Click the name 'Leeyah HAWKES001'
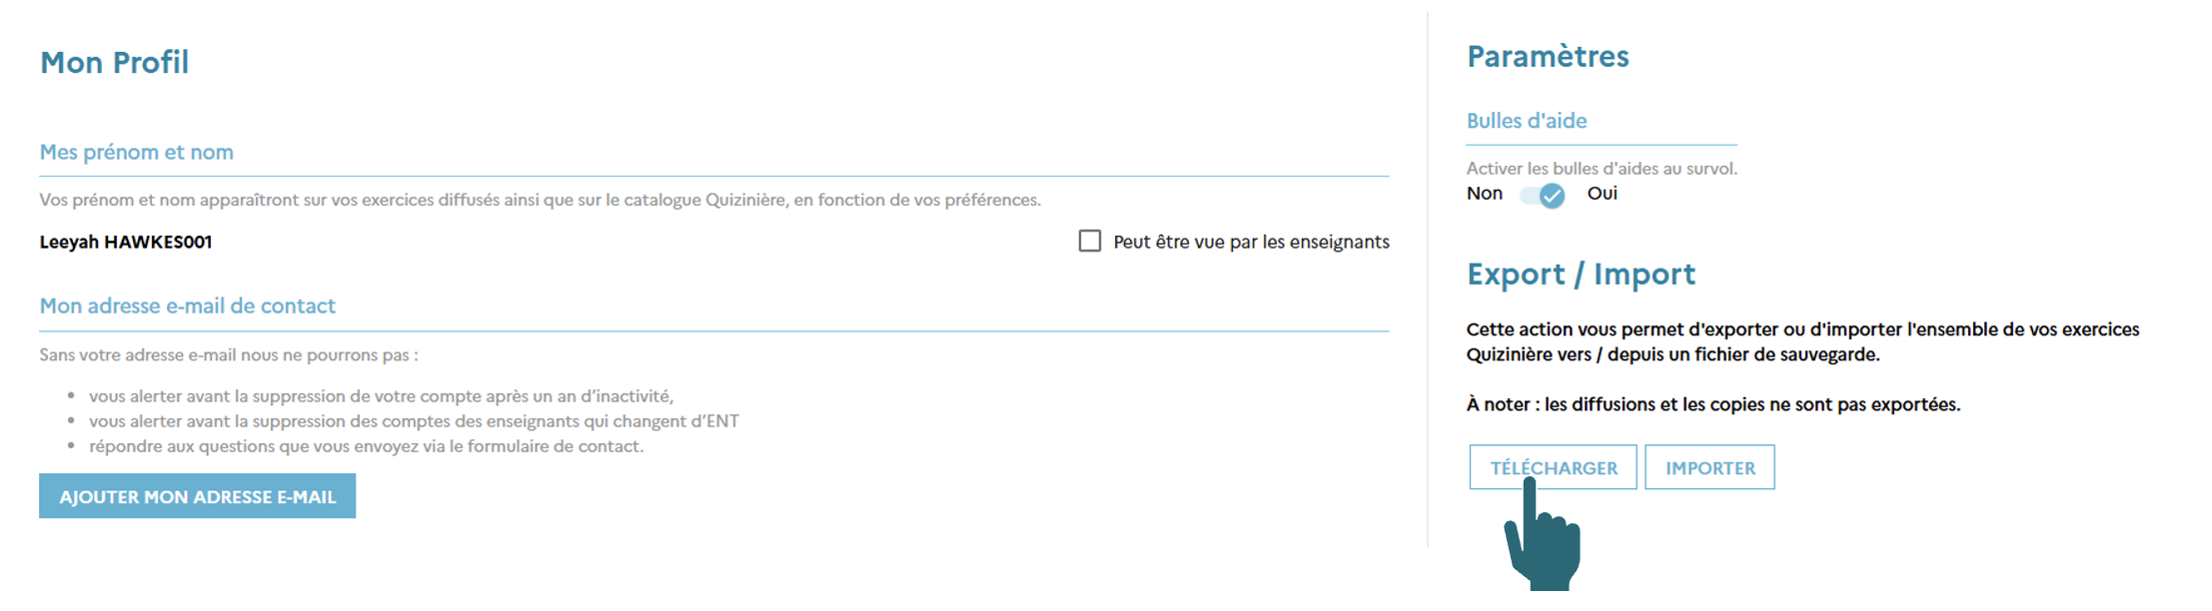 [x=126, y=242]
